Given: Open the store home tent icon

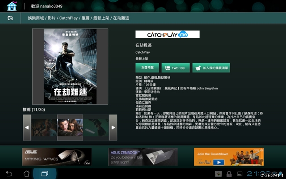Looking at the screenshot, I should click(x=12, y=6).
